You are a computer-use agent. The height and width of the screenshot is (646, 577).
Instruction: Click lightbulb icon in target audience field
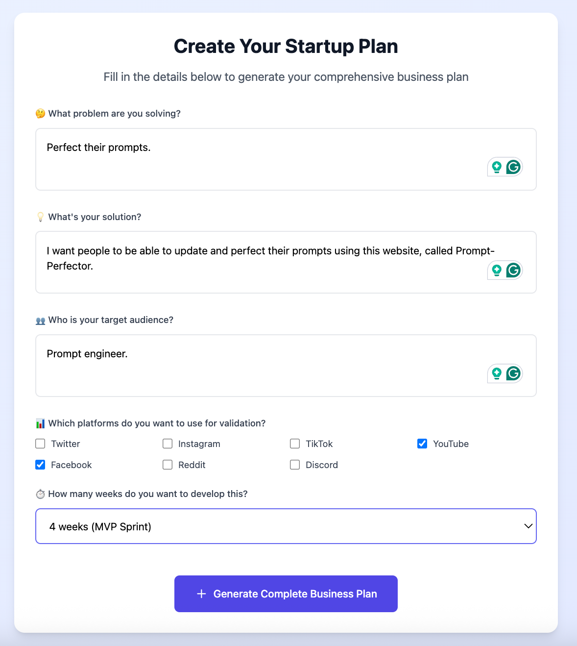tap(497, 373)
